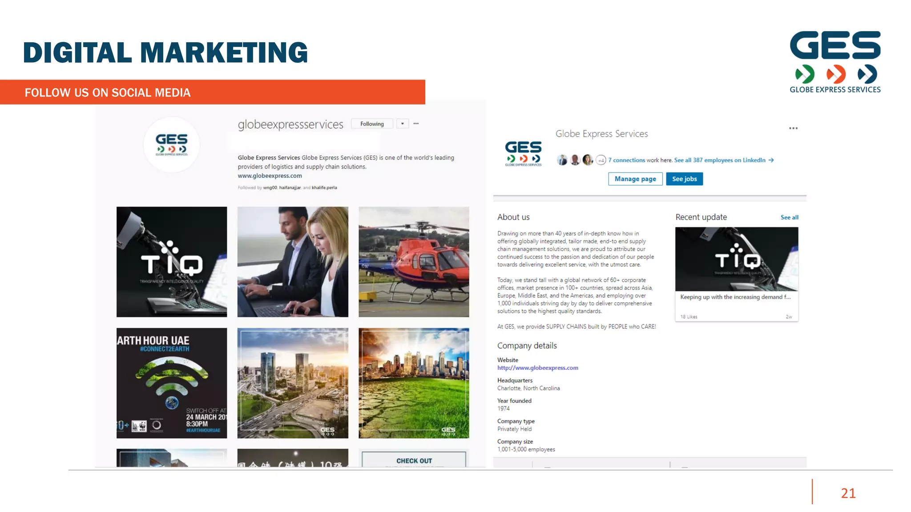Click follower name khalife.perla
This screenshot has height=512, width=911.
(324, 188)
